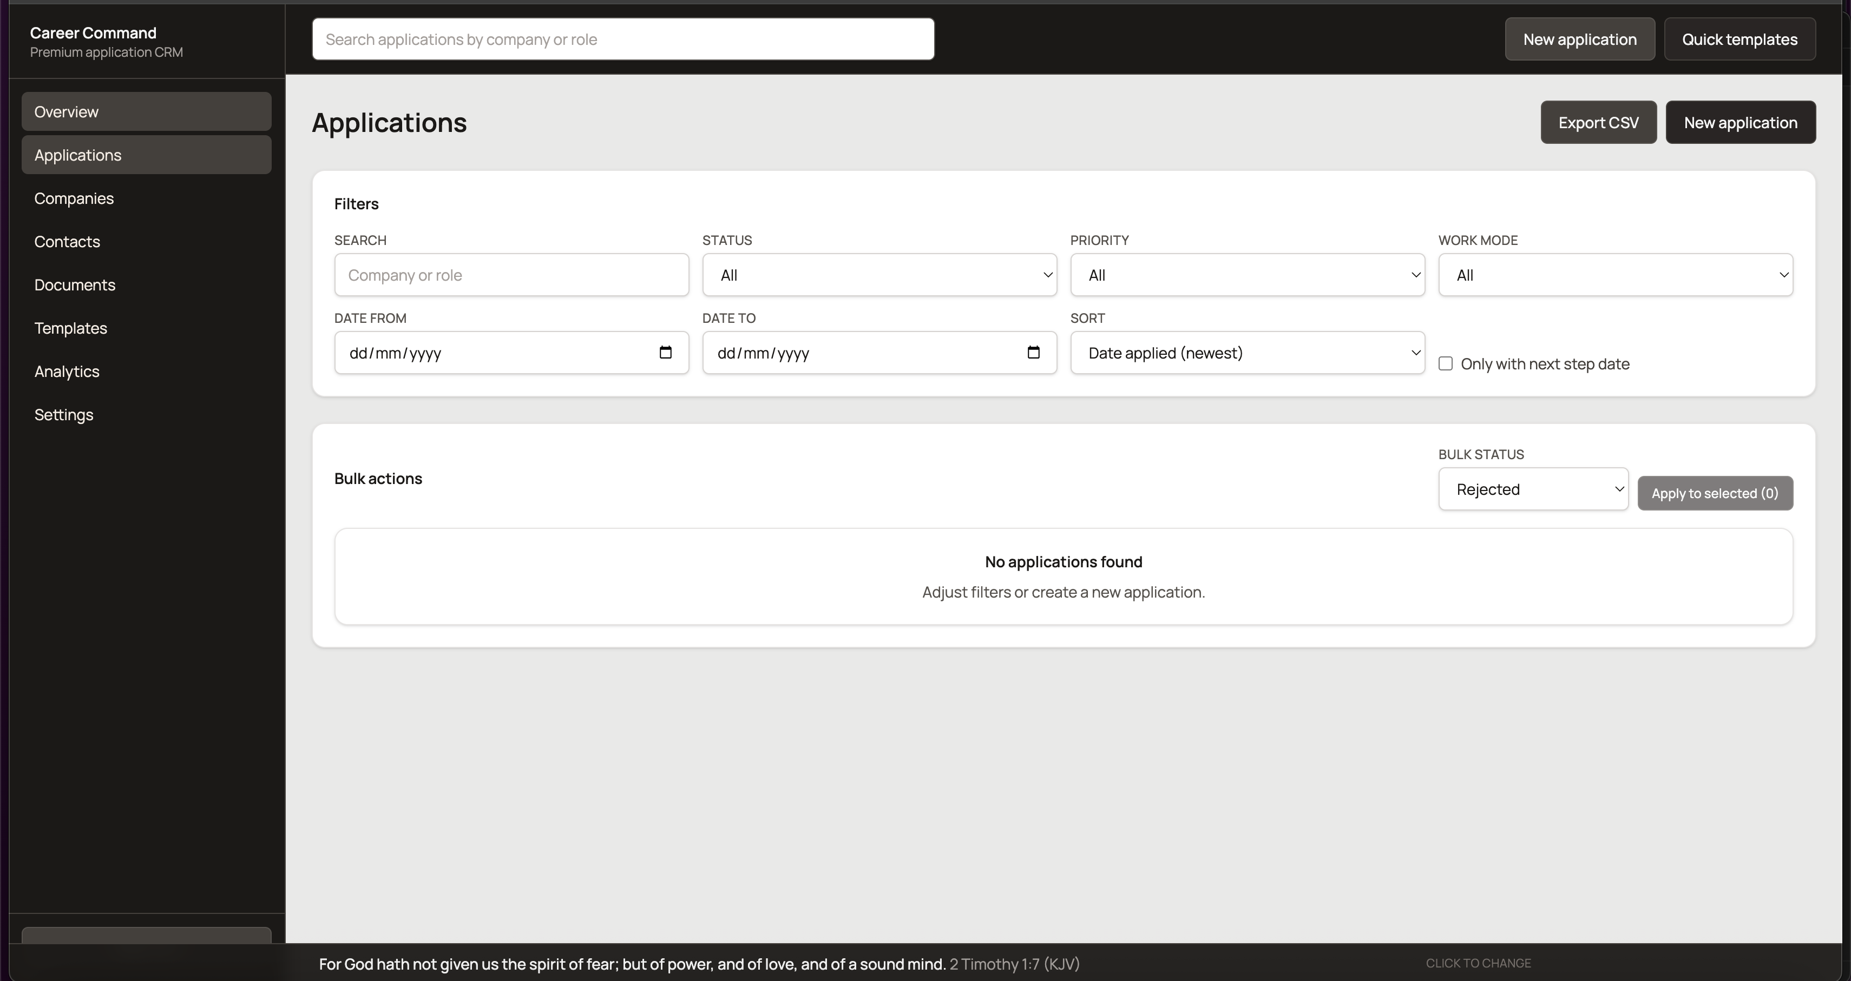This screenshot has width=1851, height=981.
Task: Switch to the Analytics section
Action: 67,372
